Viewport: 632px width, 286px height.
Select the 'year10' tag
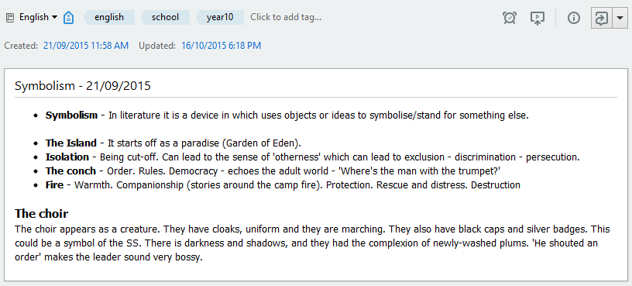[x=220, y=17]
